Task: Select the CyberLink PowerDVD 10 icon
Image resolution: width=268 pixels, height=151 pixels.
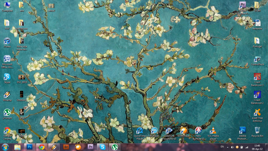Action: (x=169, y=130)
